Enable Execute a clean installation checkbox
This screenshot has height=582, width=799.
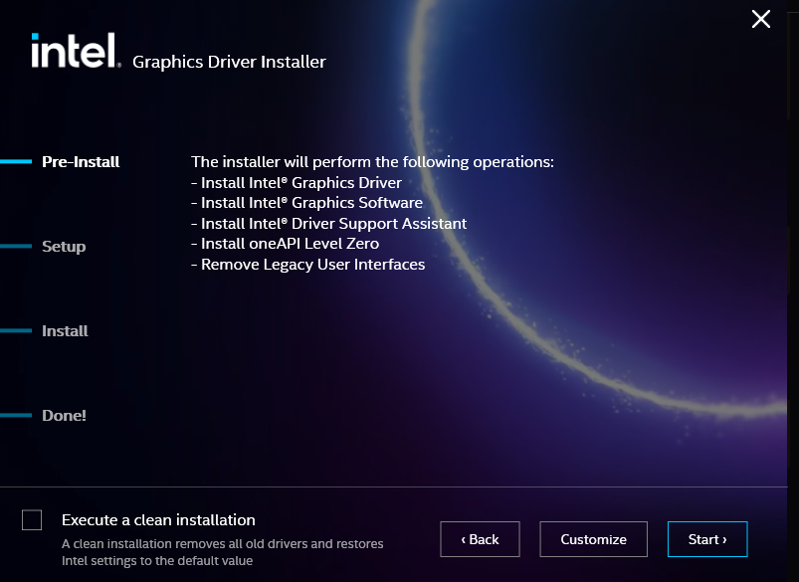point(32,520)
